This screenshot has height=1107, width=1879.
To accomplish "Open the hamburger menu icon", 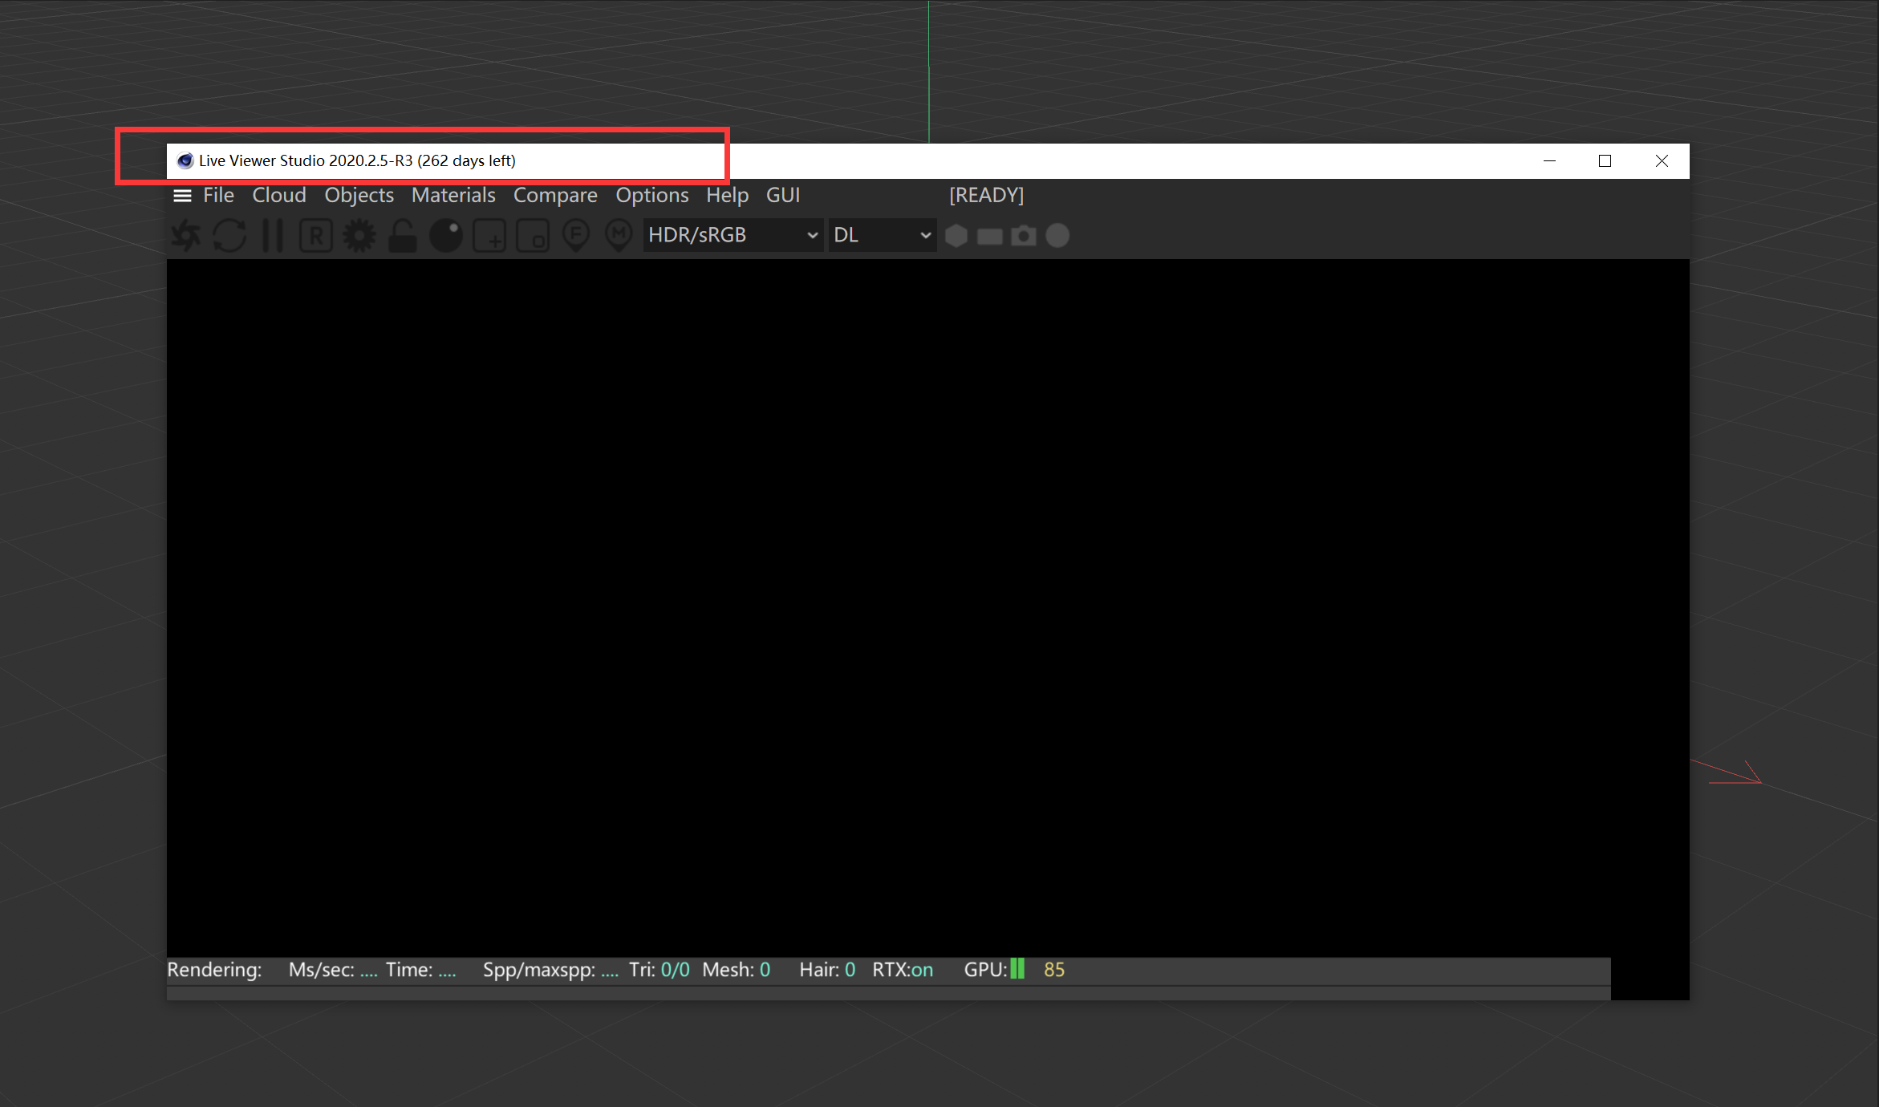I will tap(183, 196).
